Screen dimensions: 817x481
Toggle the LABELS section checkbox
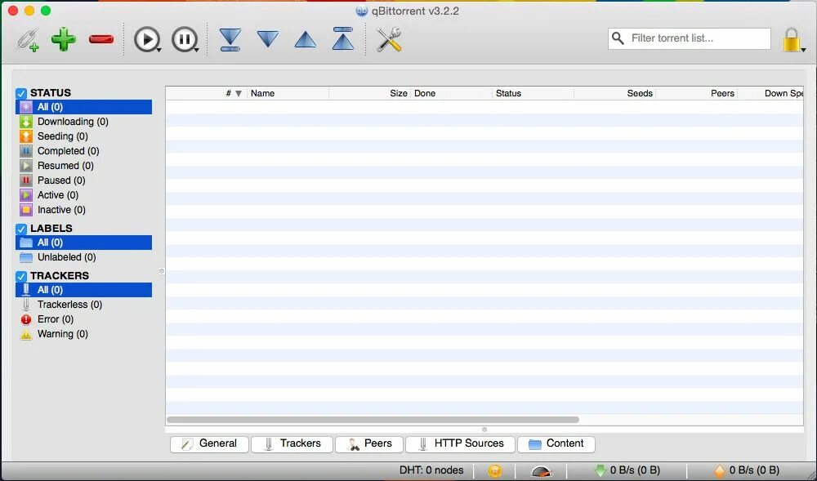coord(21,229)
